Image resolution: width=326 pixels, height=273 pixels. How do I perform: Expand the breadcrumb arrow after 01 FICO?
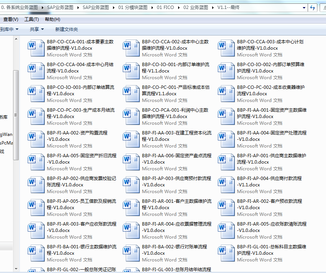(x=179, y=7)
